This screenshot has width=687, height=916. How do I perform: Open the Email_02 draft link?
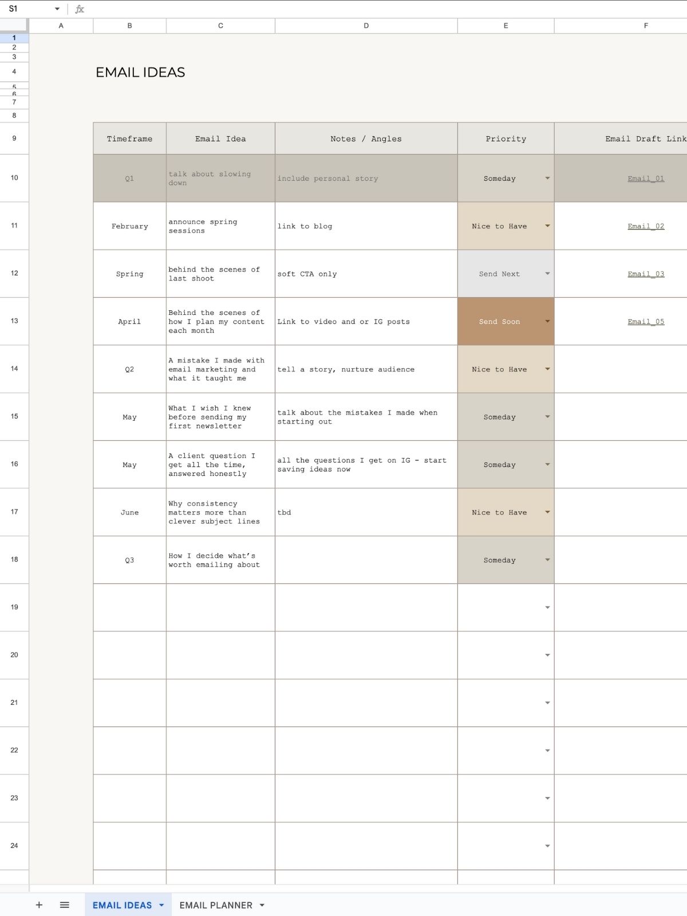645,226
